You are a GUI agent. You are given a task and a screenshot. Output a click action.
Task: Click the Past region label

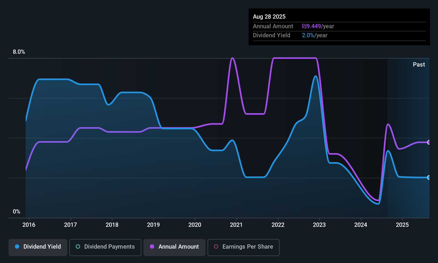(419, 65)
